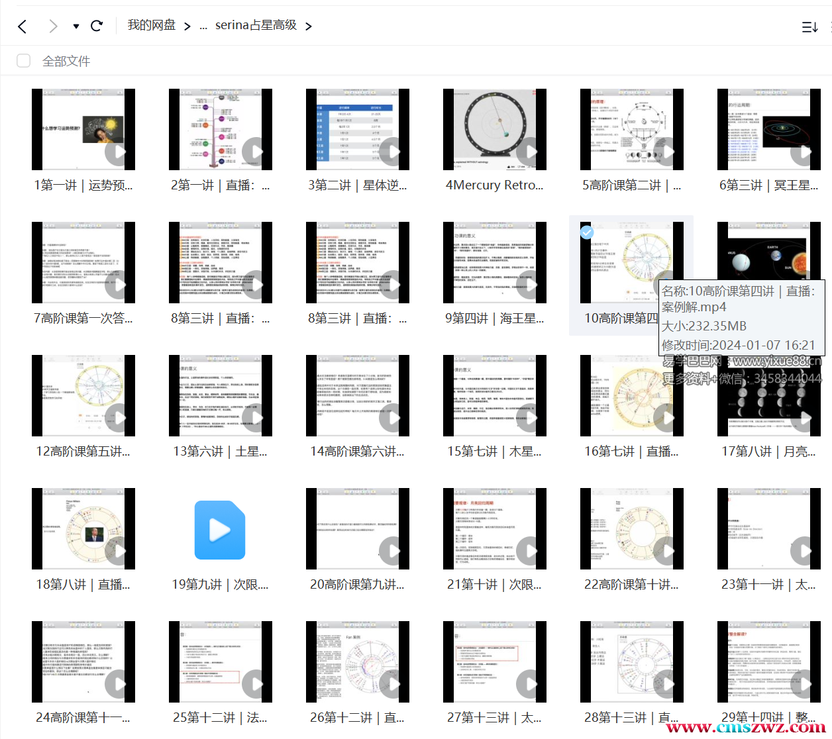Viewport: 832px width, 739px height.
Task: Toggle the 全部文件 select-all checkbox
Action: tap(24, 61)
